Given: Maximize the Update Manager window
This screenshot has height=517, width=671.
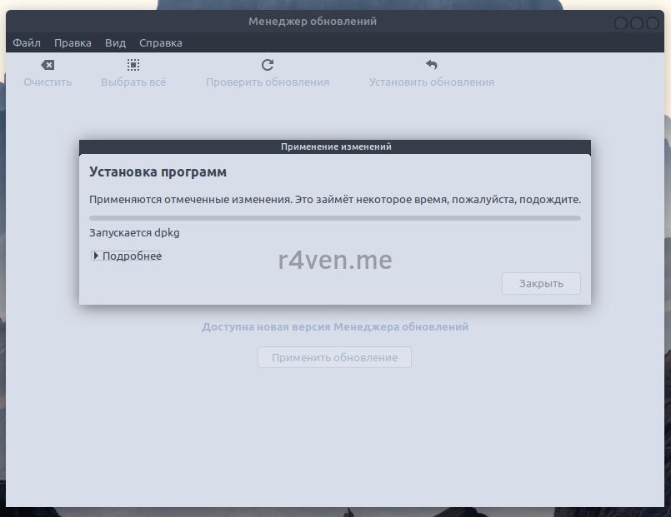Looking at the screenshot, I should 637,23.
